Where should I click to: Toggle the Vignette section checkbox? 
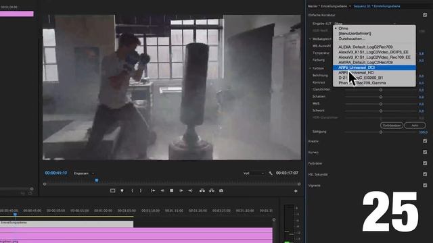coord(425,185)
